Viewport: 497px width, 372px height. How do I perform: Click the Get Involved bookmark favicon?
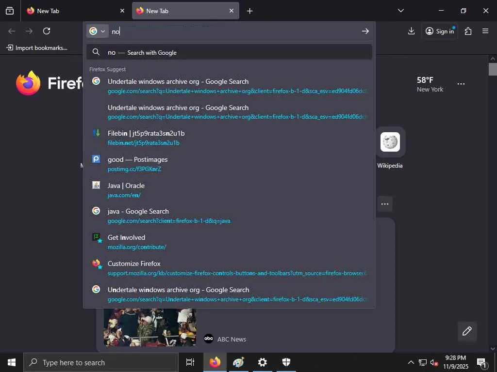pos(97,237)
